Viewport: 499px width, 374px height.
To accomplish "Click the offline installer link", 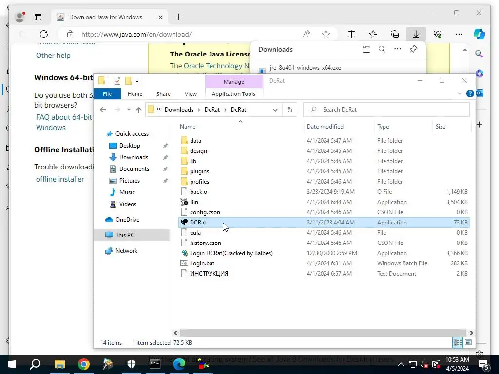I will click(x=60, y=179).
